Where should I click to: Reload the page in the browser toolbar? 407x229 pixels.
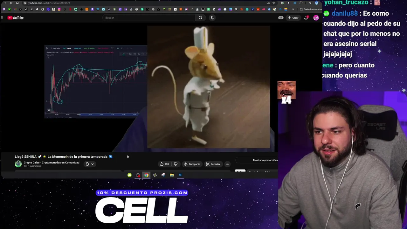11,3
